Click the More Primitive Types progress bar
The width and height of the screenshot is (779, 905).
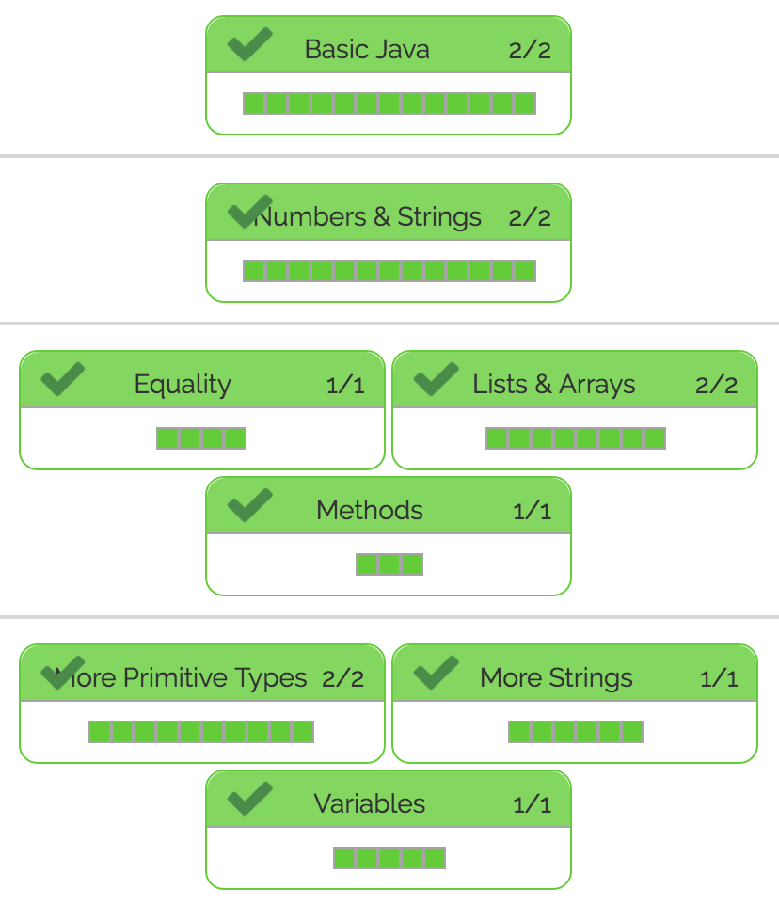tap(201, 732)
